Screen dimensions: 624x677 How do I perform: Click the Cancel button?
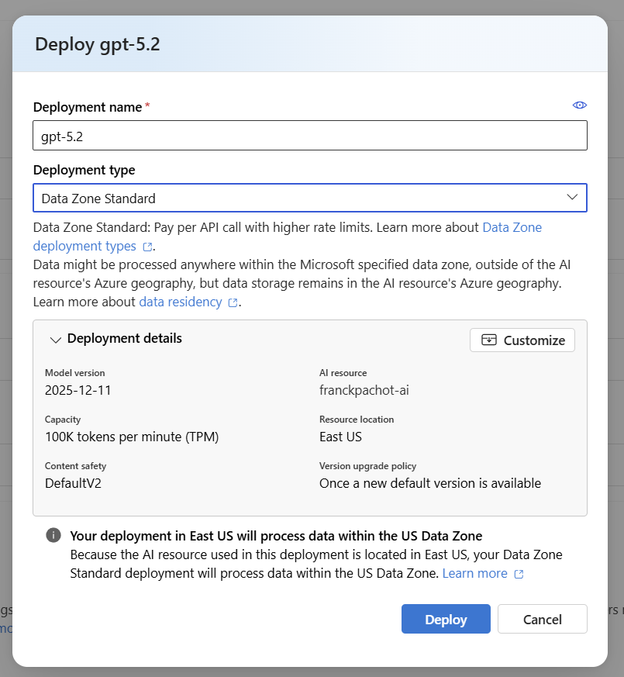pyautogui.click(x=543, y=619)
